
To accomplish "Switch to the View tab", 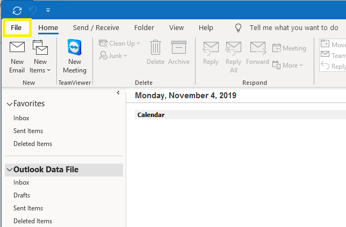I will tap(177, 28).
